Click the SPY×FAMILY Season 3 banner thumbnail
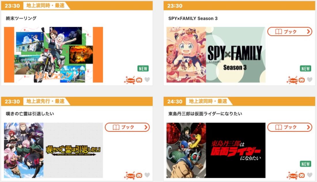Image resolution: width=317 pixels, height=182 pixels. pyautogui.click(x=216, y=55)
